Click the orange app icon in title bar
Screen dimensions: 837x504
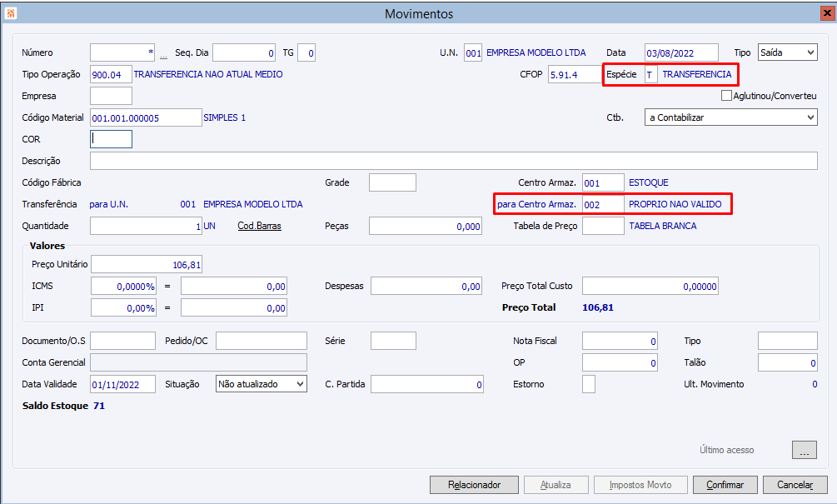10,13
